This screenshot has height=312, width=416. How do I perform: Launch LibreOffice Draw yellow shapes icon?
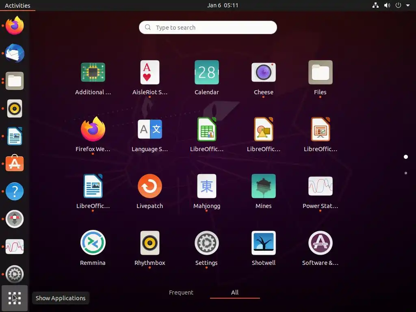click(x=263, y=129)
